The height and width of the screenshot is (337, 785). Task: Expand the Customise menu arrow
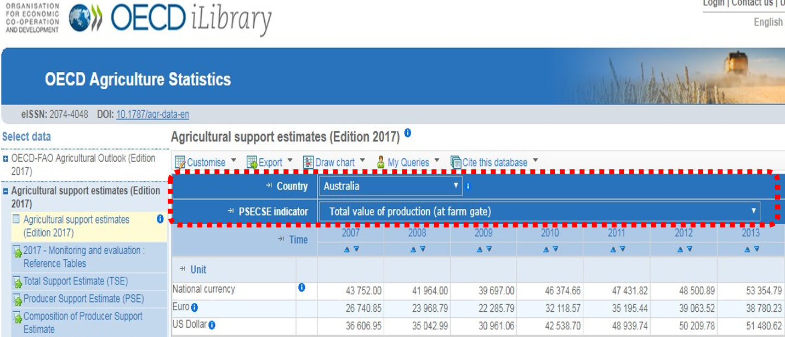point(234,161)
